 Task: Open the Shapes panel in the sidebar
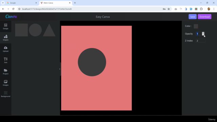click(x=5, y=38)
